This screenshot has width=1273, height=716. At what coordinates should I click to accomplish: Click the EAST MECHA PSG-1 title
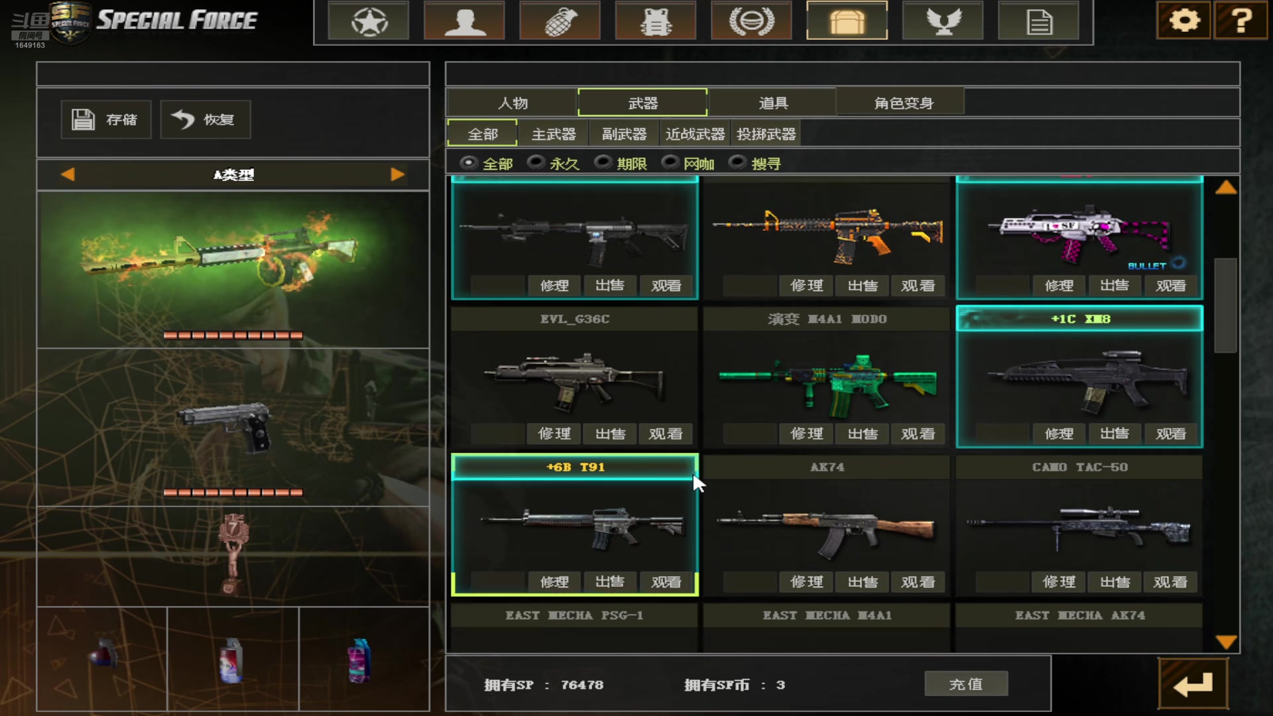tap(574, 615)
